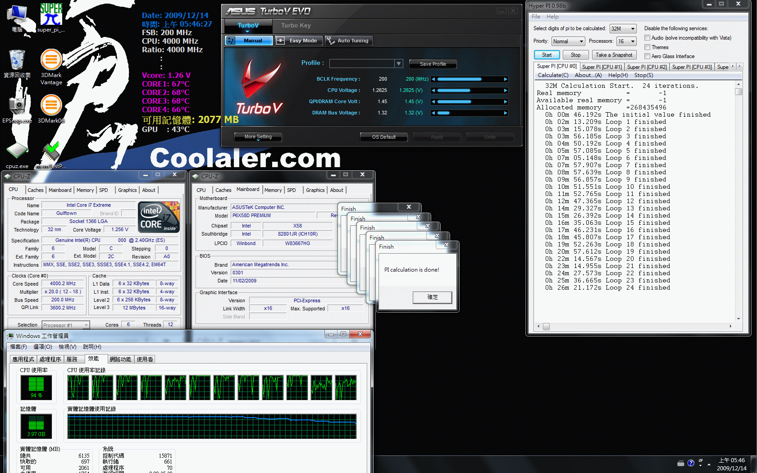Expand More Setting in TurboV
Image resolution: width=757 pixels, height=473 pixels.
[258, 137]
